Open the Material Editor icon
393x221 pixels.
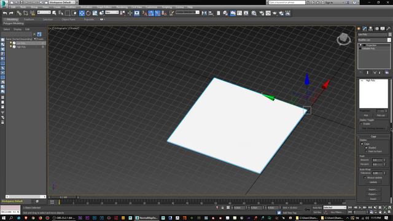coord(254,13)
